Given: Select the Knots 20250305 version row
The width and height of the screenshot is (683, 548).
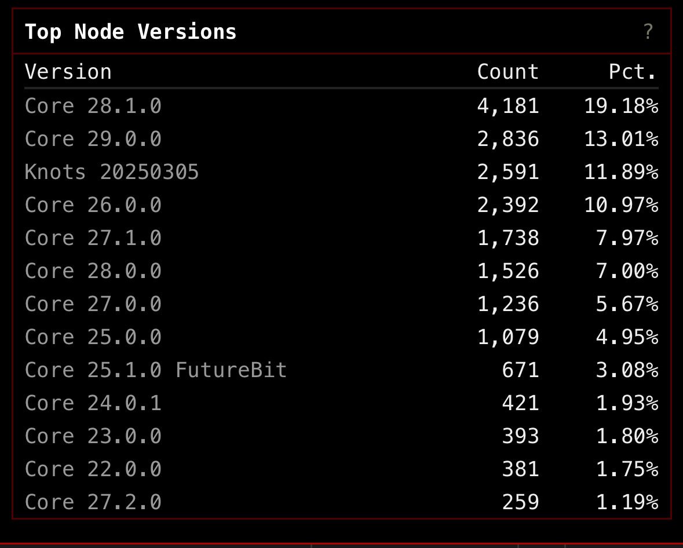Looking at the screenshot, I should coord(342,171).
